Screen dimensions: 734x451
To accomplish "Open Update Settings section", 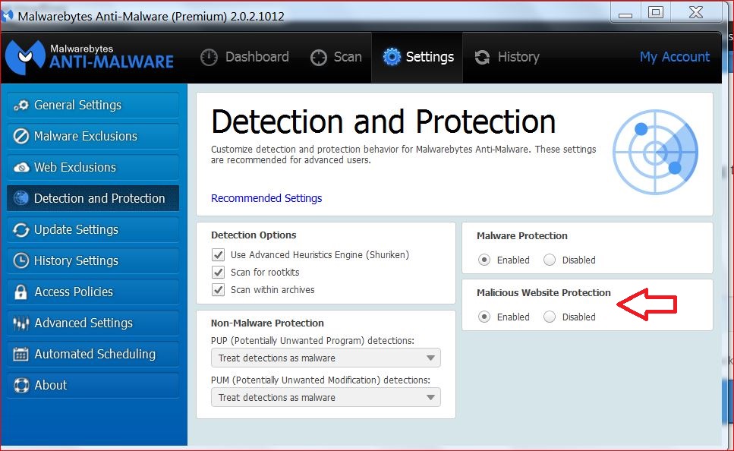I will tap(93, 229).
